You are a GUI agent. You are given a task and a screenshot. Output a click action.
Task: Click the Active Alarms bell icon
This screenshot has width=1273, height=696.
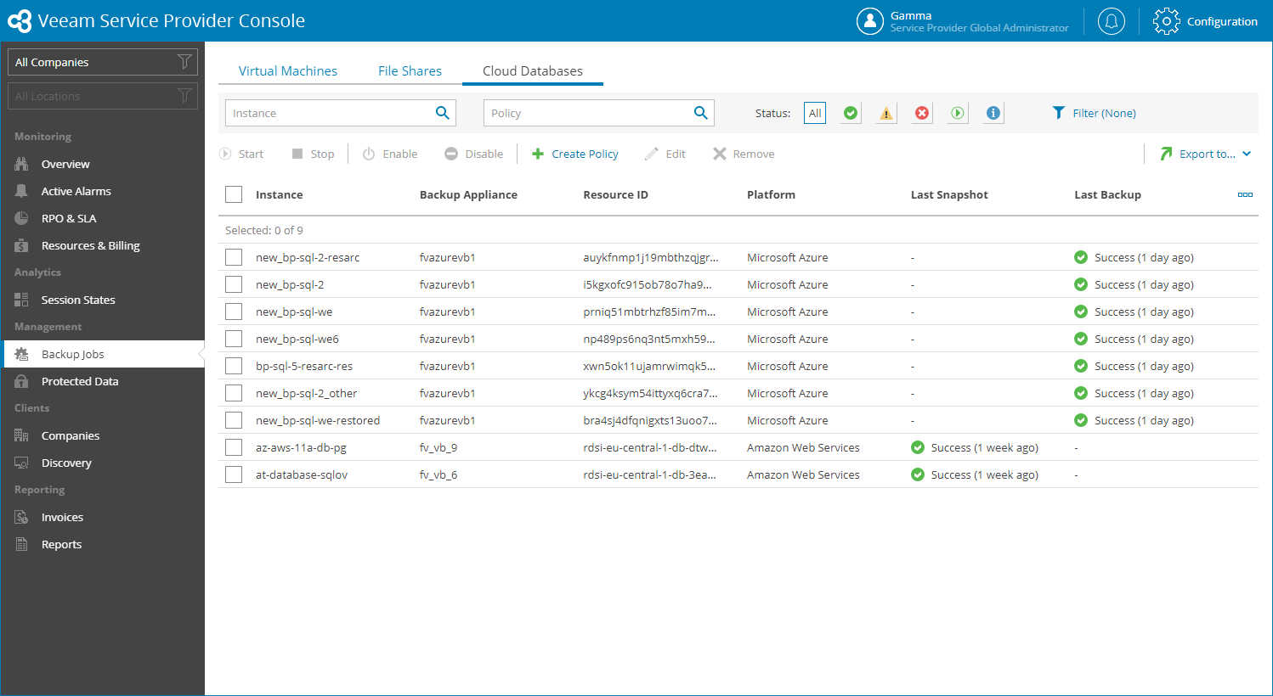coord(21,191)
